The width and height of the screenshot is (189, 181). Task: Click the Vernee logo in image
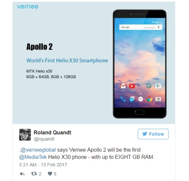28,7
